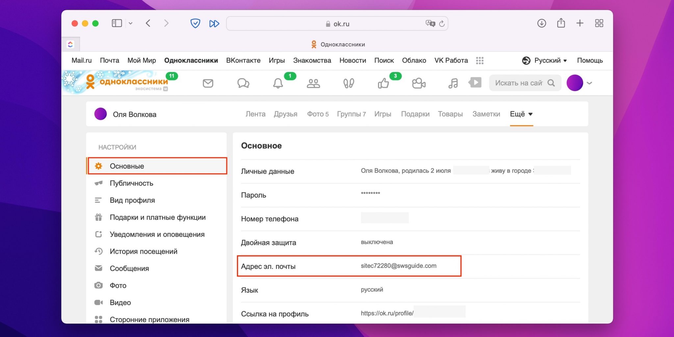
Task: Open the messages envelope icon
Action: coord(208,83)
